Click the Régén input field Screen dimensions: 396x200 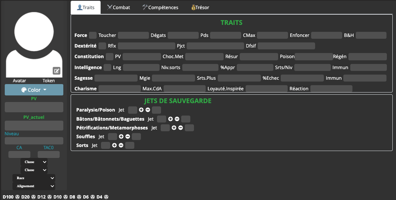[x=367, y=57]
